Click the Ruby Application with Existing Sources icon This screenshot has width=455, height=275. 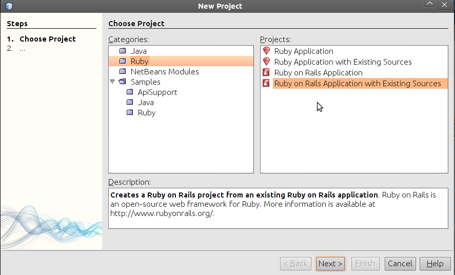pyautogui.click(x=266, y=62)
